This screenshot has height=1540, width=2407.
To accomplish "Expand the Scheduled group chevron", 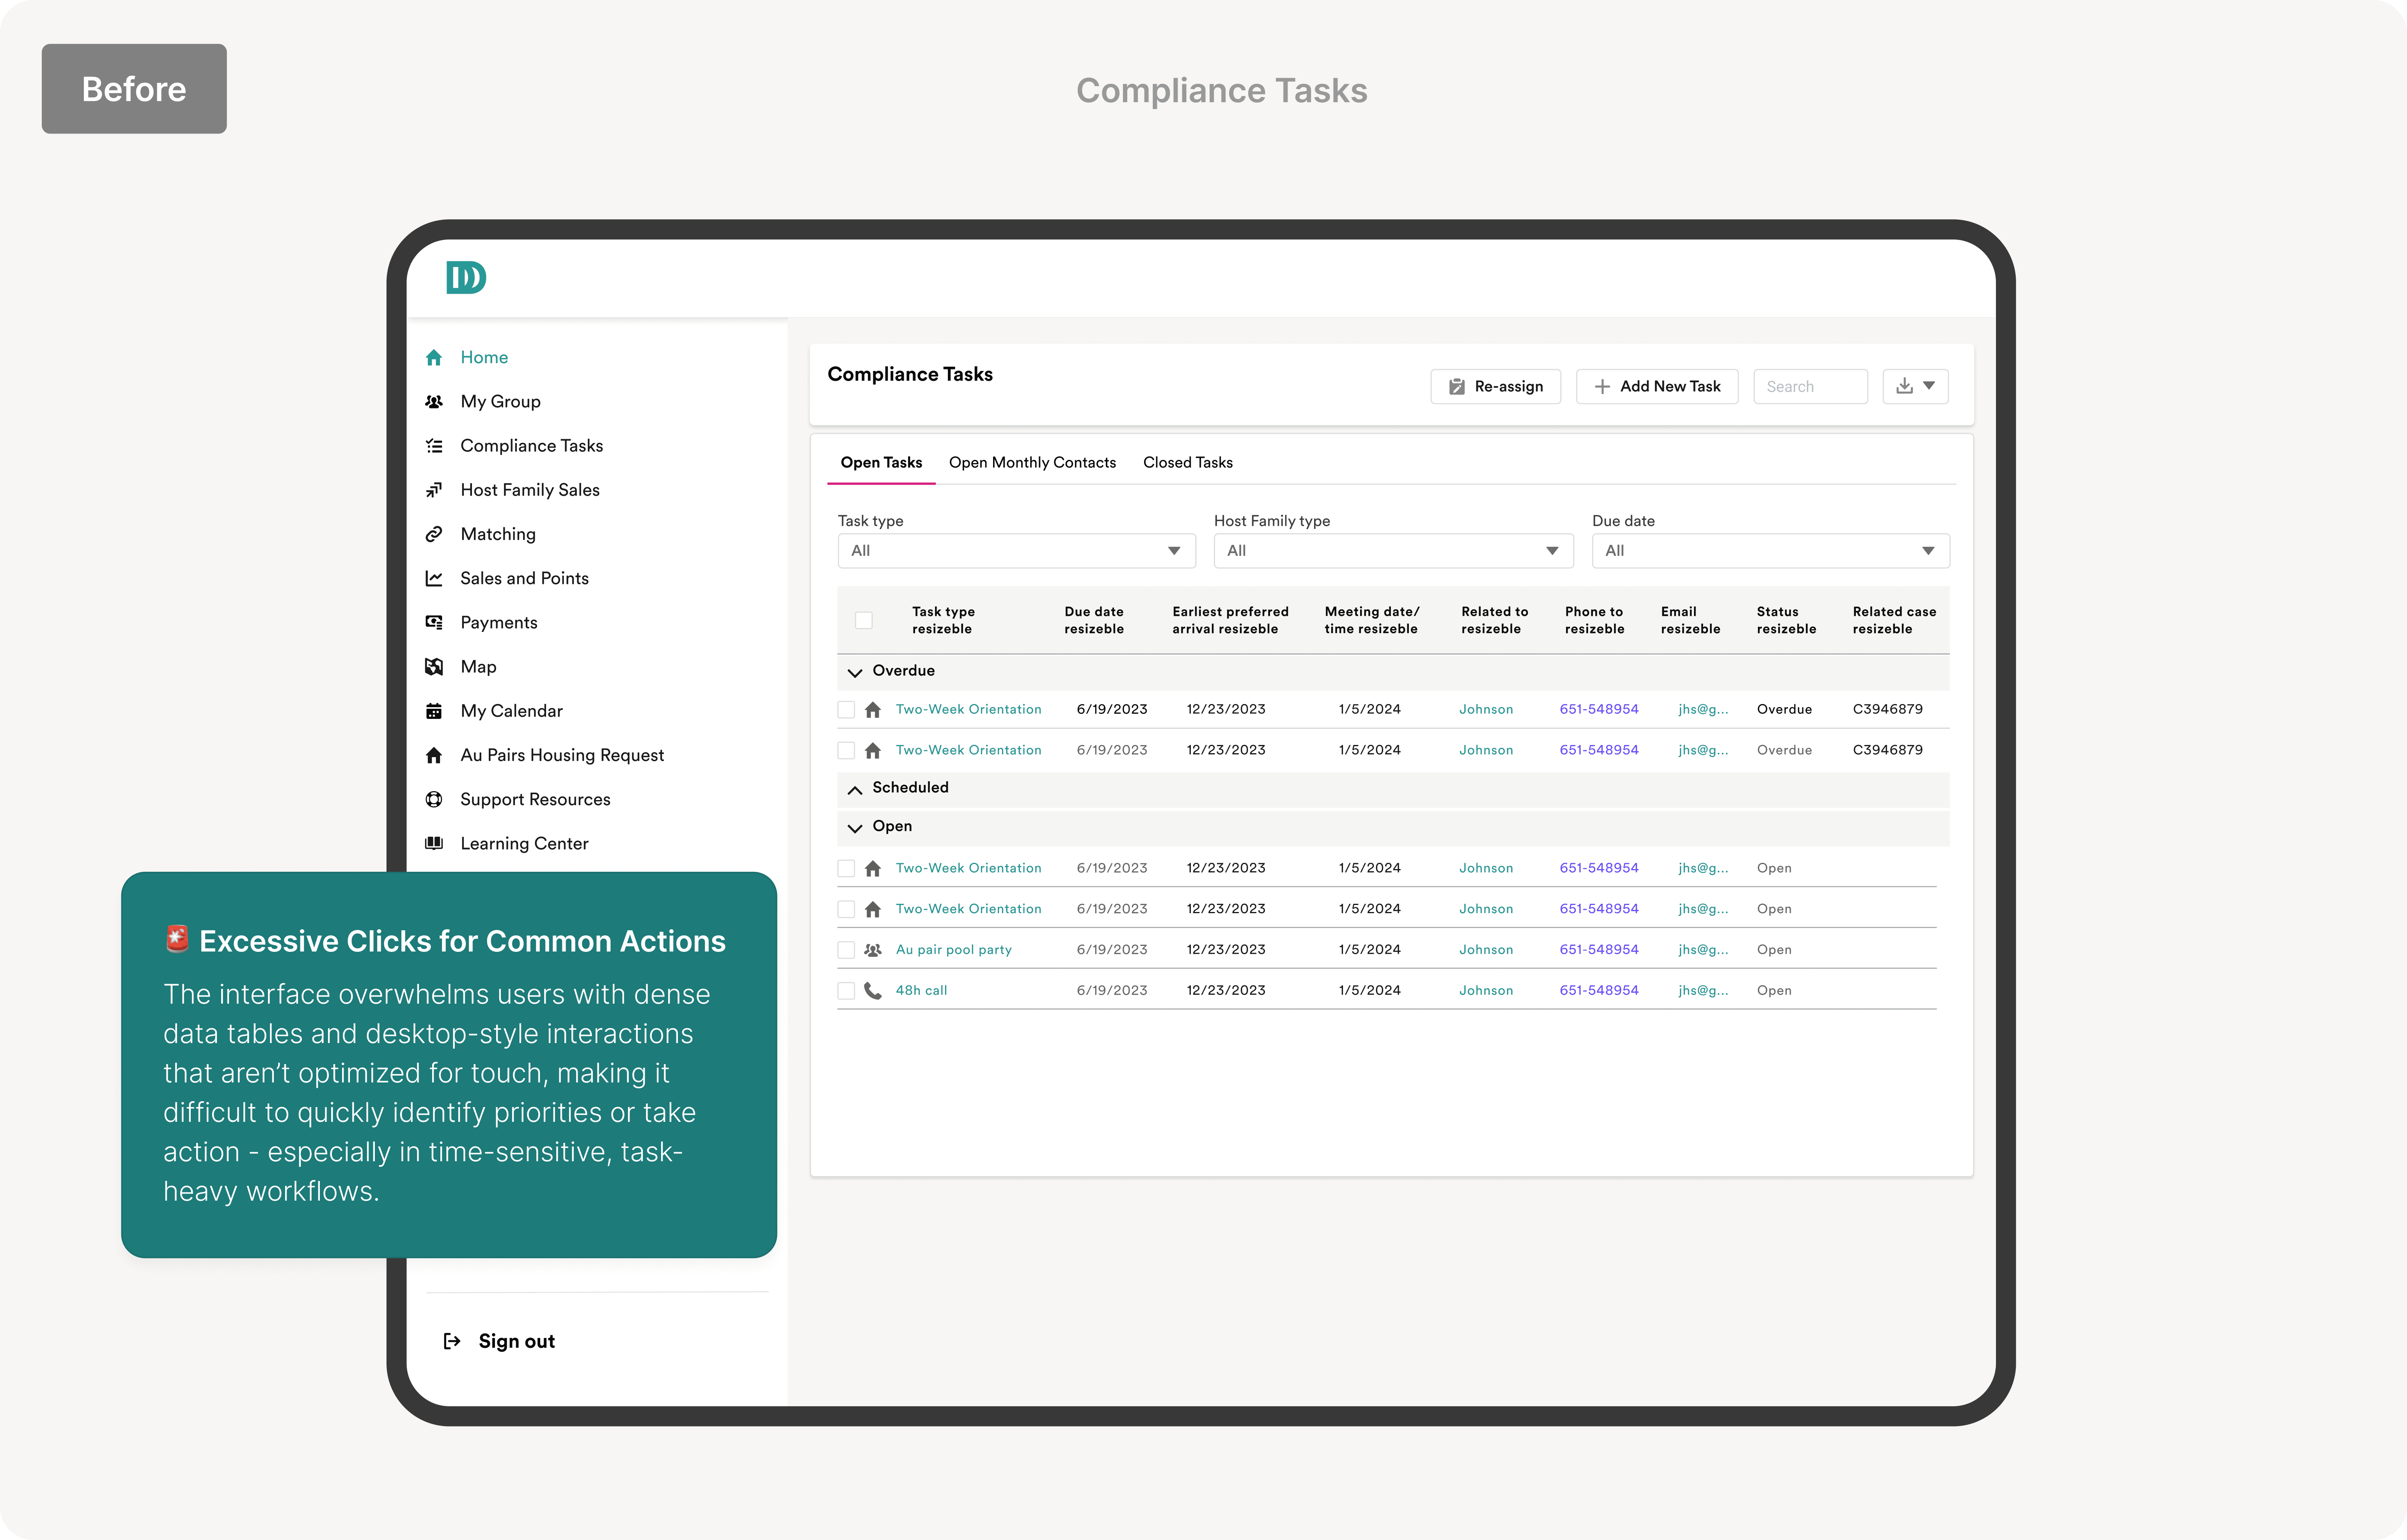I will [x=855, y=789].
